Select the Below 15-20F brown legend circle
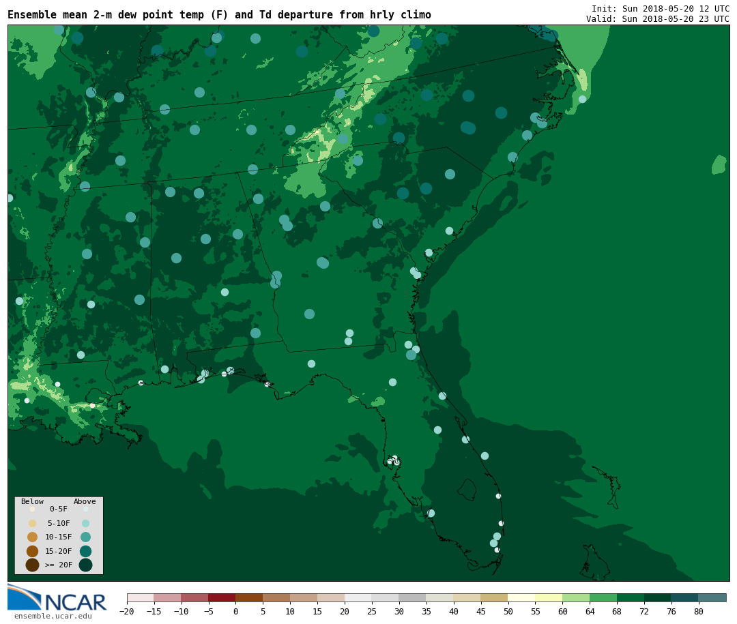Viewport: 737px width, 624px height. click(33, 551)
